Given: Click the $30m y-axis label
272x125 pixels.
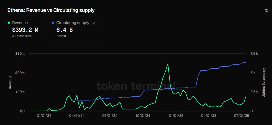Looking at the screenshot, I should tap(20, 54).
